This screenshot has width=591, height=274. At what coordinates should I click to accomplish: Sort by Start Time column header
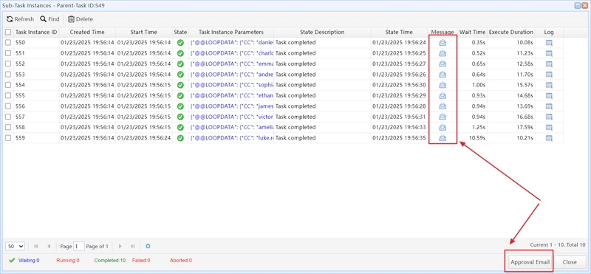tap(143, 32)
